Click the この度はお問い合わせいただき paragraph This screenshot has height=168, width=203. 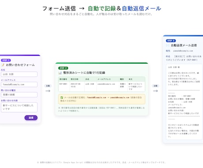184,79
